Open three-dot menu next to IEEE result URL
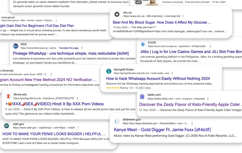This screenshot has width=242, height=153. tap(82, 48)
